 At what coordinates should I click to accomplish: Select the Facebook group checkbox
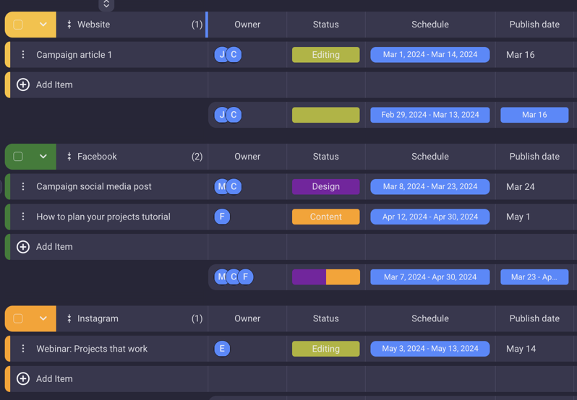click(x=17, y=157)
